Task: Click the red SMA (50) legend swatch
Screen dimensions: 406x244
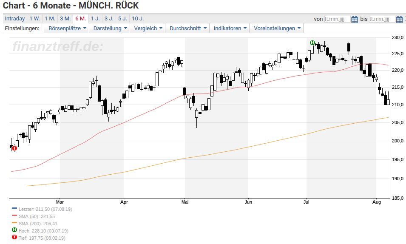Action: tap(14, 216)
